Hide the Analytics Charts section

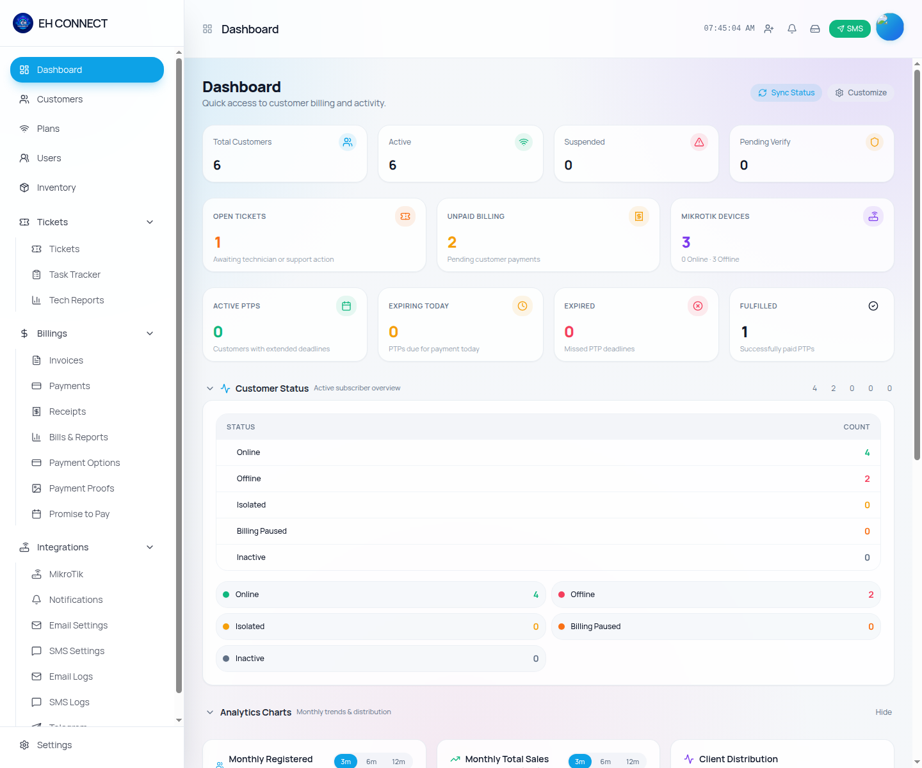(884, 712)
